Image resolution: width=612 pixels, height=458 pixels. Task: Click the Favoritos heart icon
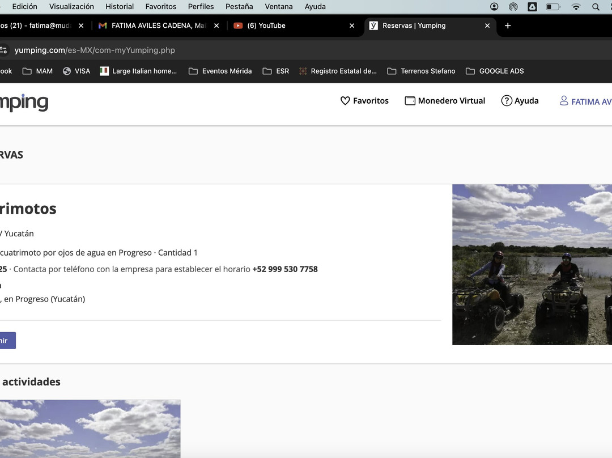tap(345, 101)
